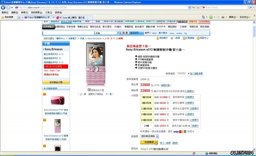The image size is (256, 156).
Task: Click the enlarge image magnifier icon under phone
Action: pyautogui.click(x=89, y=90)
